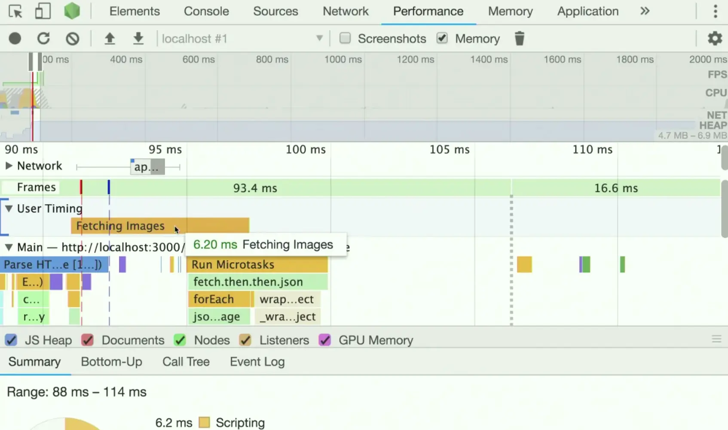Switch to the Network panel tab
Image resolution: width=728 pixels, height=430 pixels.
[x=346, y=11]
